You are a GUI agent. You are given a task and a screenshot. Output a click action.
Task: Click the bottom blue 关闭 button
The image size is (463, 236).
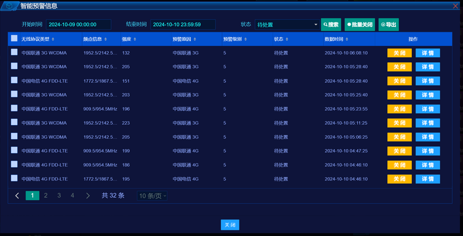pyautogui.click(x=230, y=225)
